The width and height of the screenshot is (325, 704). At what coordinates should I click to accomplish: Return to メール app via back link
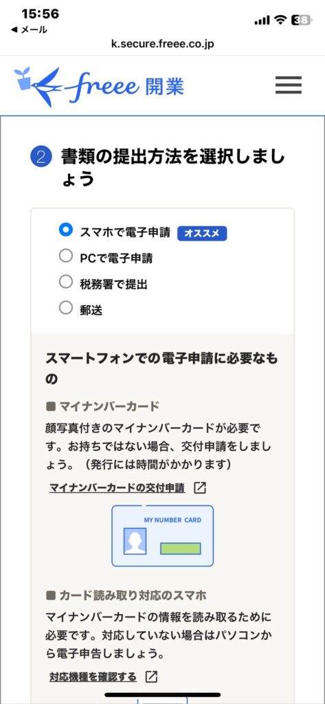coord(29,30)
